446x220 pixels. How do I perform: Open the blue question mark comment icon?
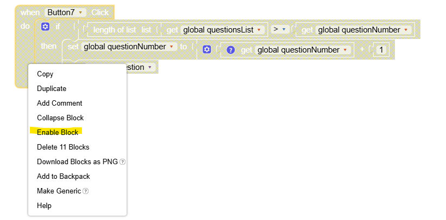coord(230,50)
